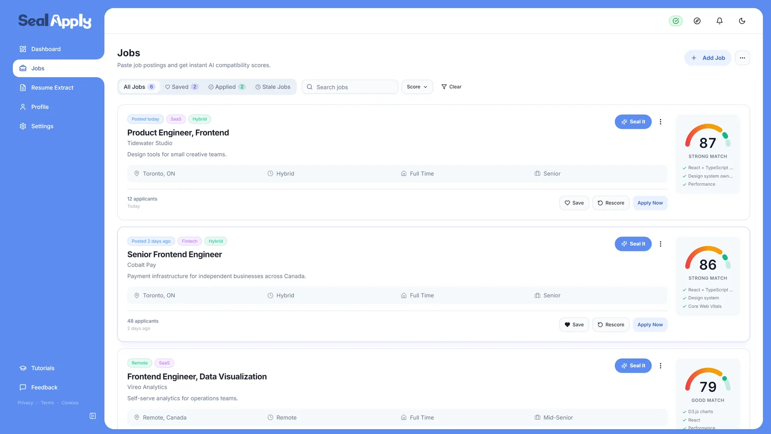Open the Terms link

coord(47,403)
